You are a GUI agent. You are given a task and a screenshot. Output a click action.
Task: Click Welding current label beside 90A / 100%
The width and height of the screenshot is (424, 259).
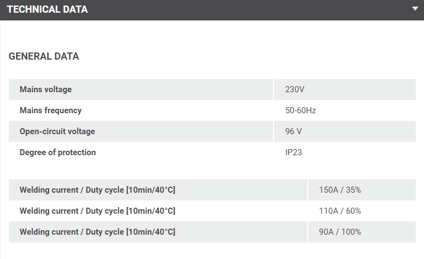98,232
